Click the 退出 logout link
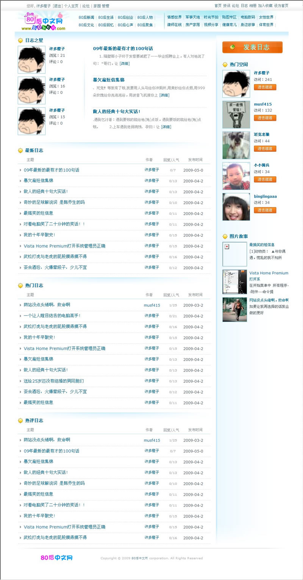This screenshot has height=580, width=303. (58, 6)
